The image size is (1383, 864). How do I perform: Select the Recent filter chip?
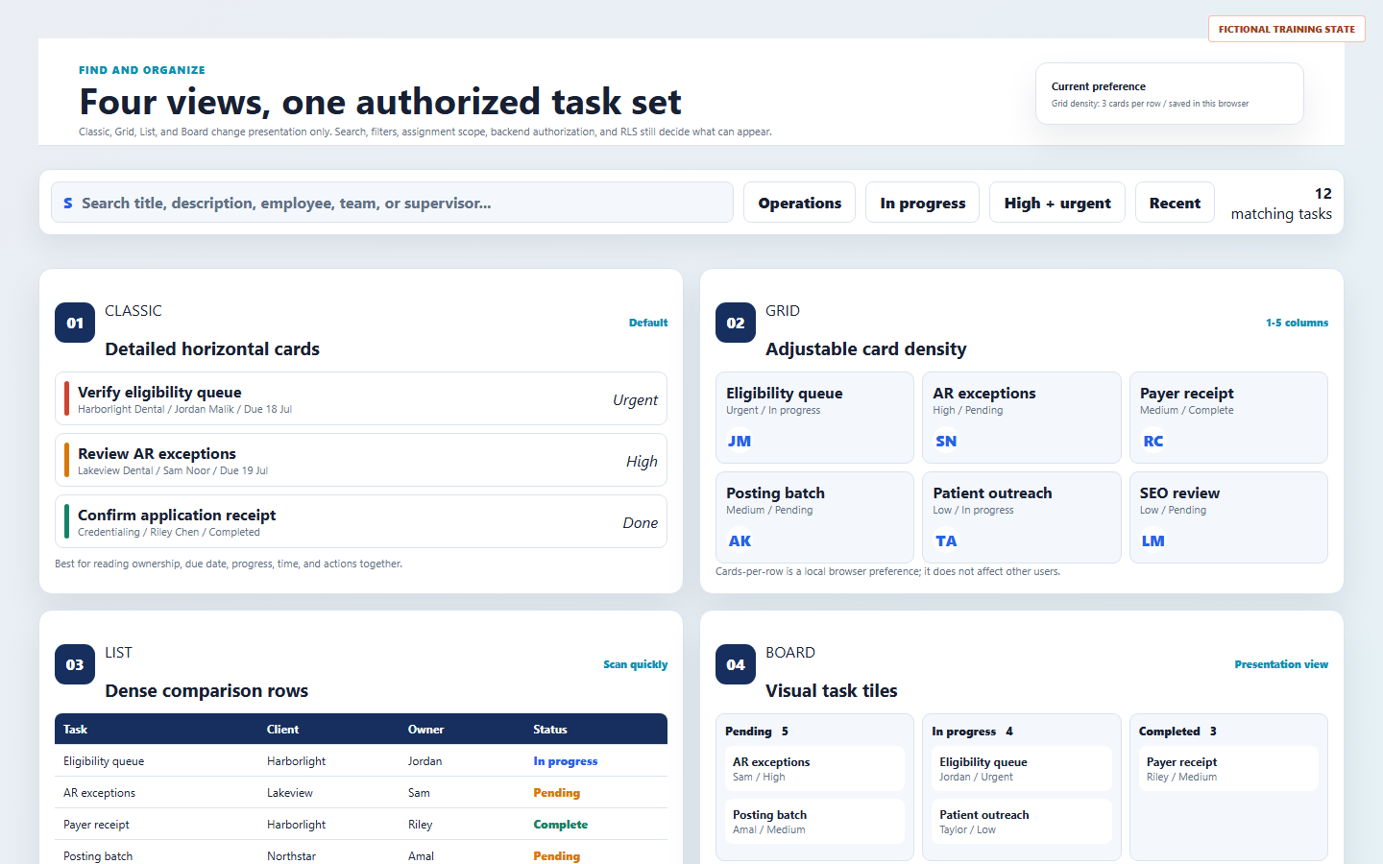1175,203
